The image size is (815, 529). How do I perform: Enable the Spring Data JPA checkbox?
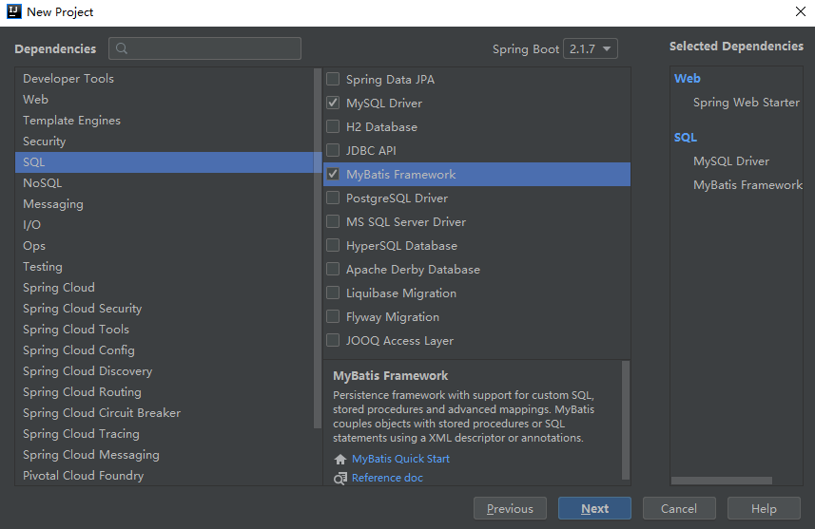click(x=333, y=79)
